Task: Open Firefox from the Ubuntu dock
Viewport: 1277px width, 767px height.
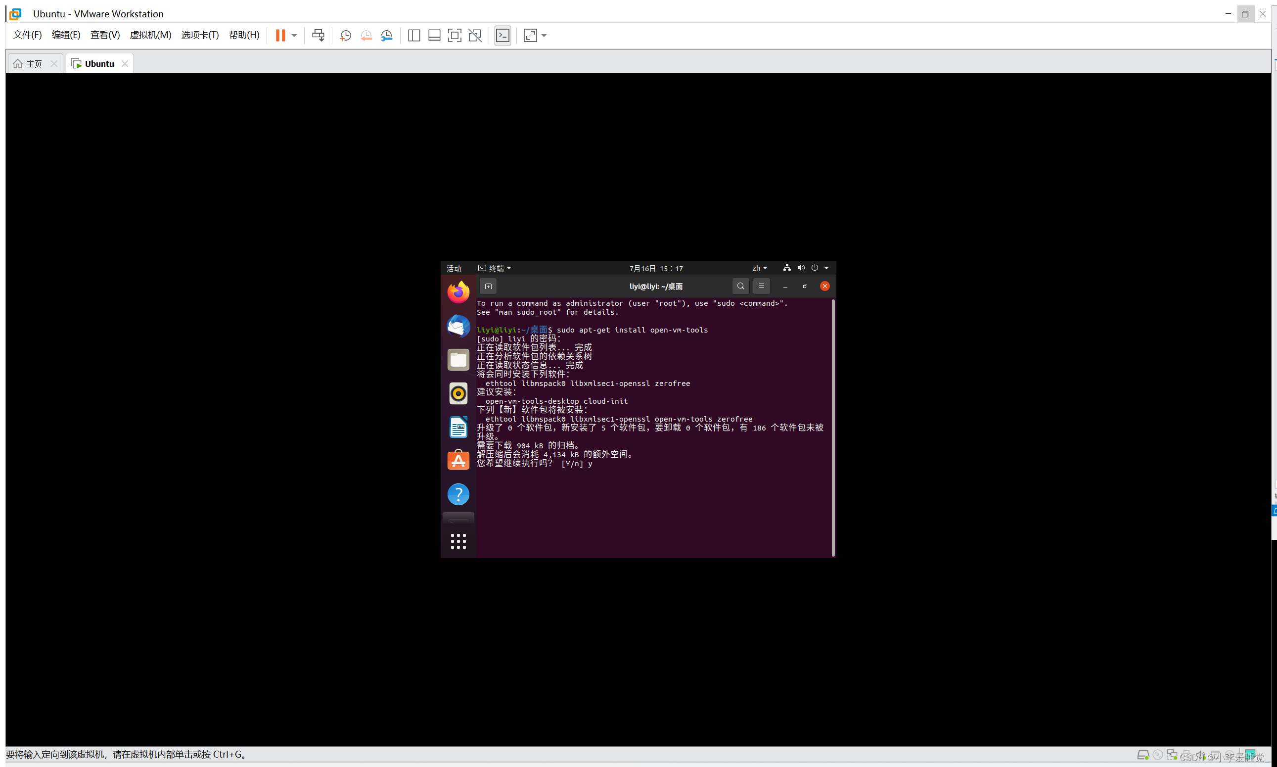Action: point(458,291)
